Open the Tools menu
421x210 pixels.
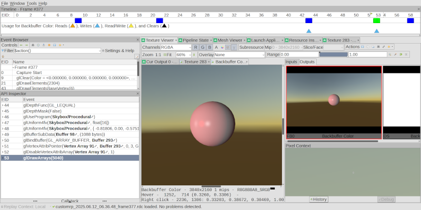tap(32, 3)
